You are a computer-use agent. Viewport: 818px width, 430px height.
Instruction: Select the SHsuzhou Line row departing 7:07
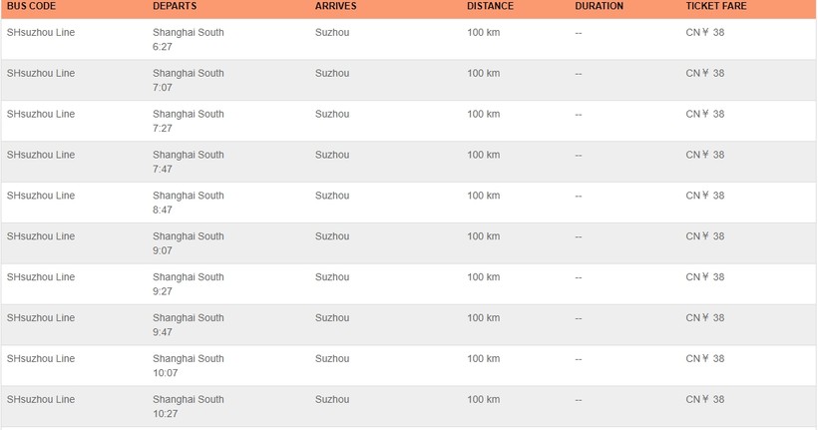[x=41, y=74]
